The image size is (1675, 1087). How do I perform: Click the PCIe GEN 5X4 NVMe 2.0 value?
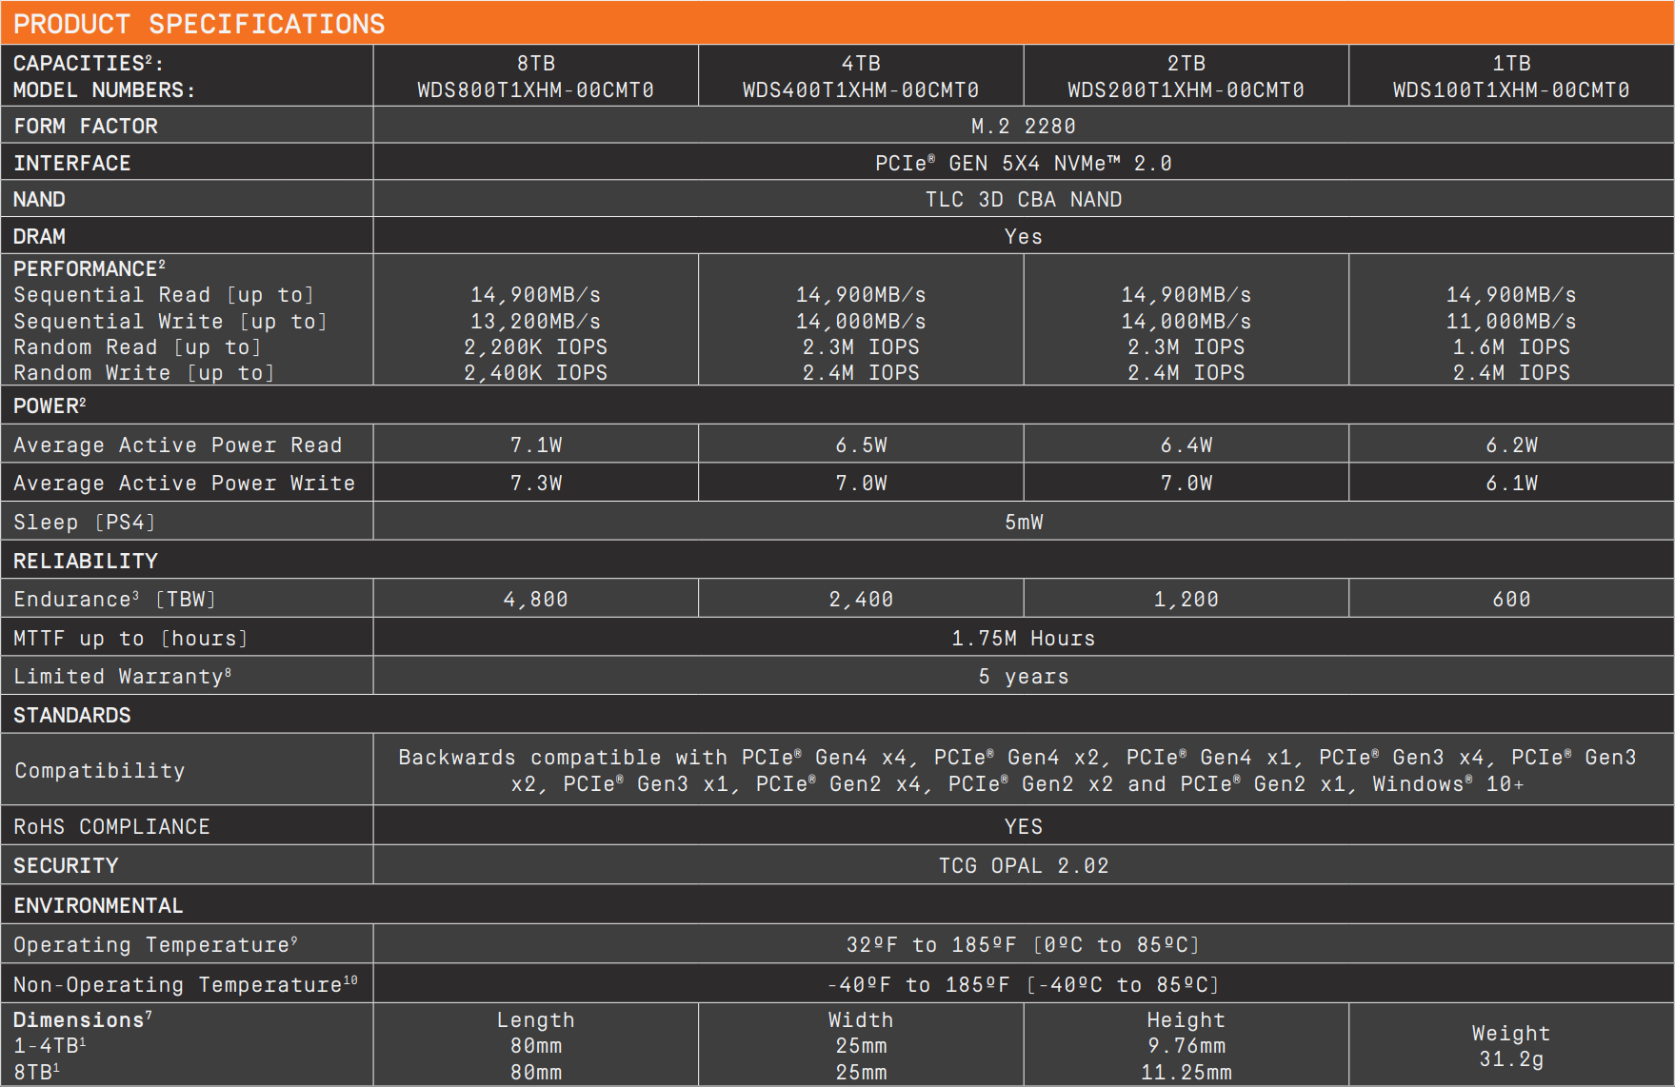[x=1024, y=163]
